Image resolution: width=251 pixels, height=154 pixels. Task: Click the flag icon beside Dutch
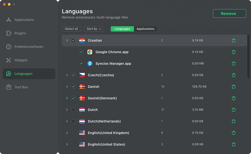pos(82,110)
